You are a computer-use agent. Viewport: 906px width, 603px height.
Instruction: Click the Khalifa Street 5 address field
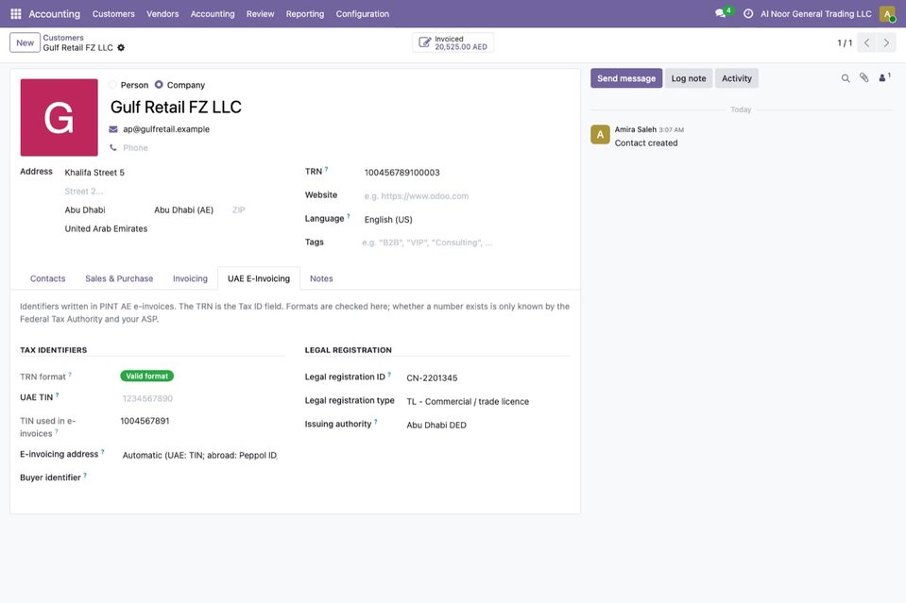pyautogui.click(x=173, y=173)
